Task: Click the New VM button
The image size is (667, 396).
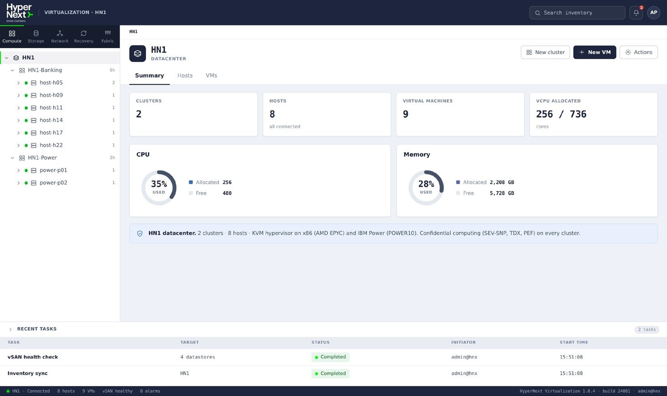Action: 595,52
